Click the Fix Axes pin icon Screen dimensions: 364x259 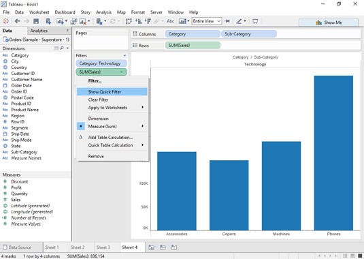tap(227, 21)
